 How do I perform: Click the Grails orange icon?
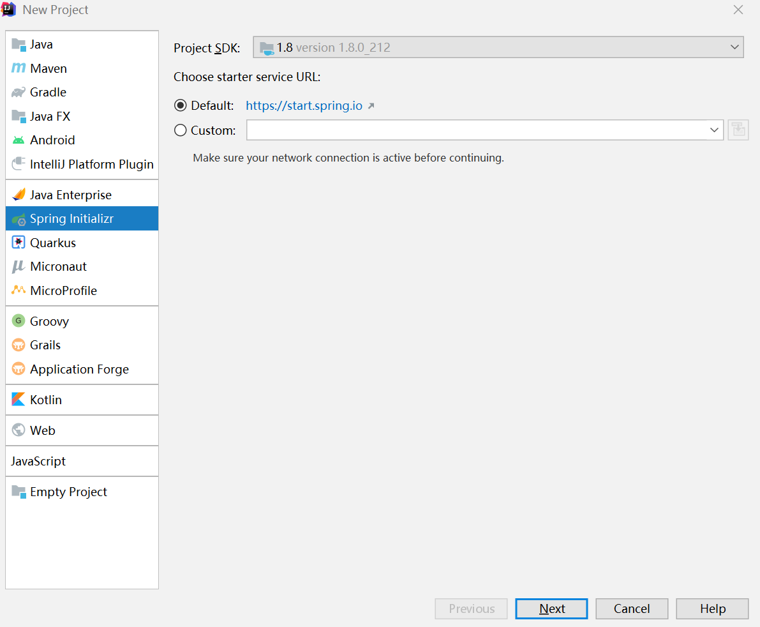[19, 345]
